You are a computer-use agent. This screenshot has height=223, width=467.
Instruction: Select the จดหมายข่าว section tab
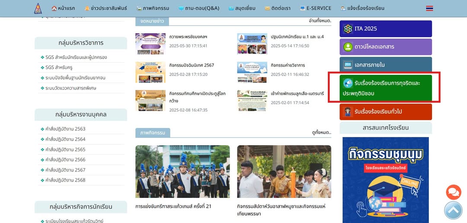coord(152,21)
